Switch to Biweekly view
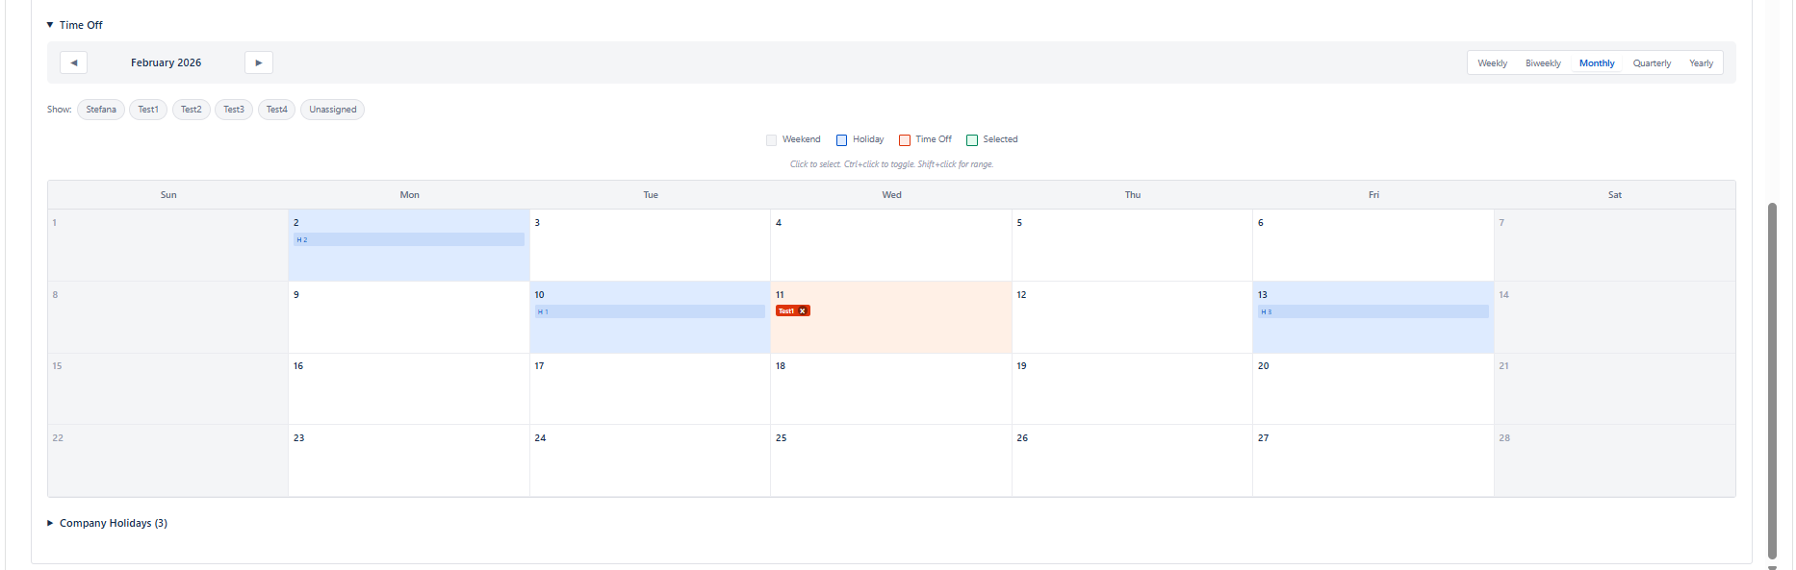Screen dimensions: 1796x570 pyautogui.click(x=1543, y=63)
